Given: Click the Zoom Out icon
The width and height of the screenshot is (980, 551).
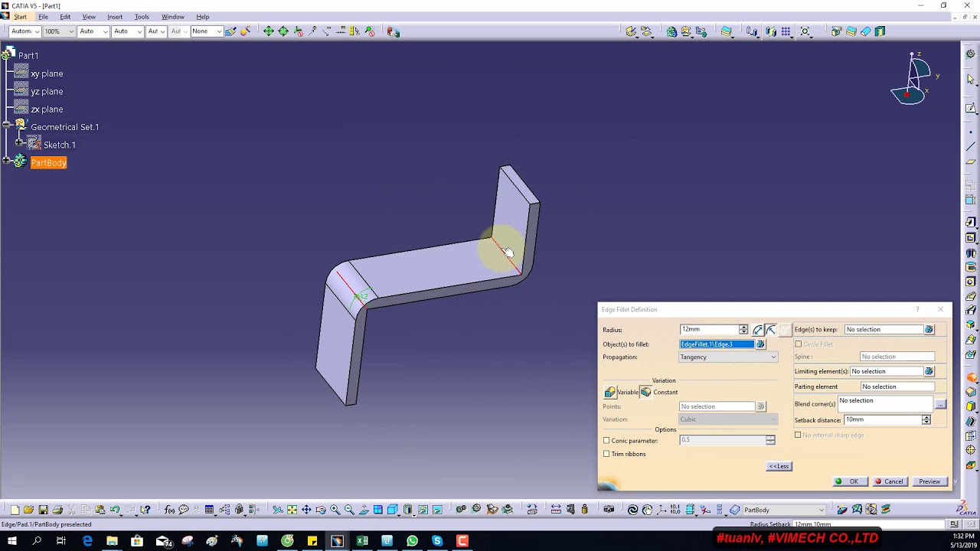Looking at the screenshot, I should point(349,510).
